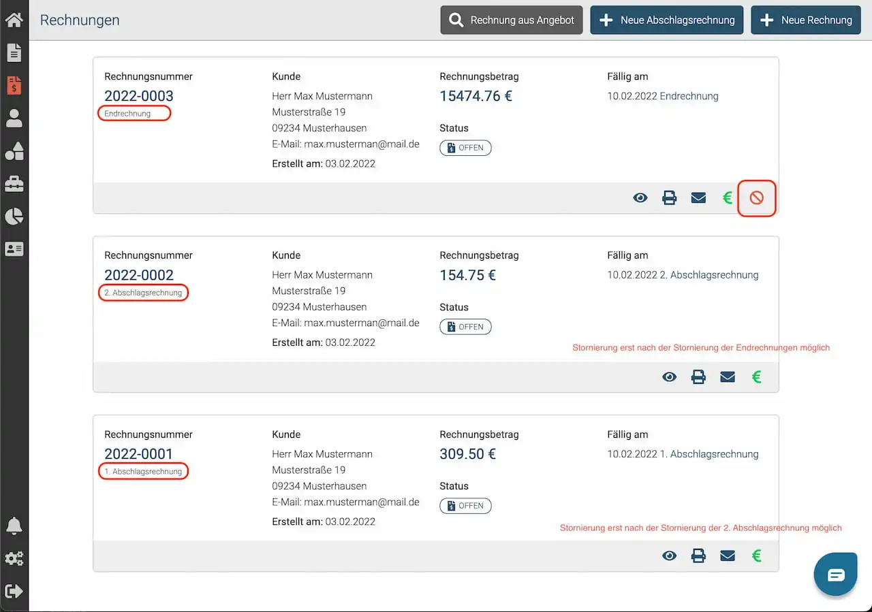The height and width of the screenshot is (612, 872).
Task: Email invoice 2022-0002 with the envelope icon
Action: (728, 377)
